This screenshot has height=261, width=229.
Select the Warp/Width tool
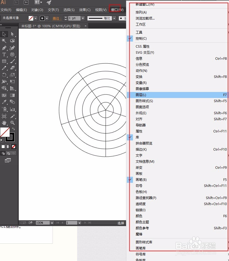[4, 81]
